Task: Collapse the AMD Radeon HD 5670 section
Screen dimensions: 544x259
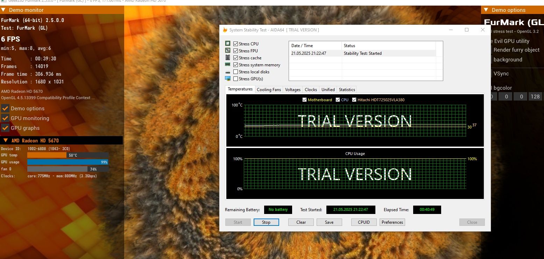Action: pyautogui.click(x=6, y=140)
